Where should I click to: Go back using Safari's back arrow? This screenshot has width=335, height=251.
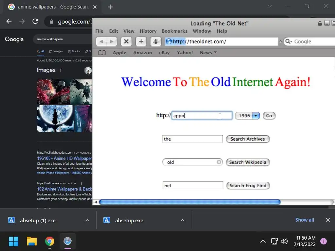point(101,42)
